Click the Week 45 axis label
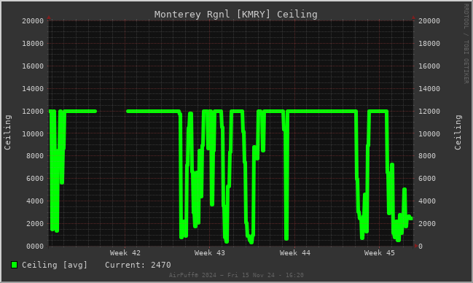 [379, 253]
